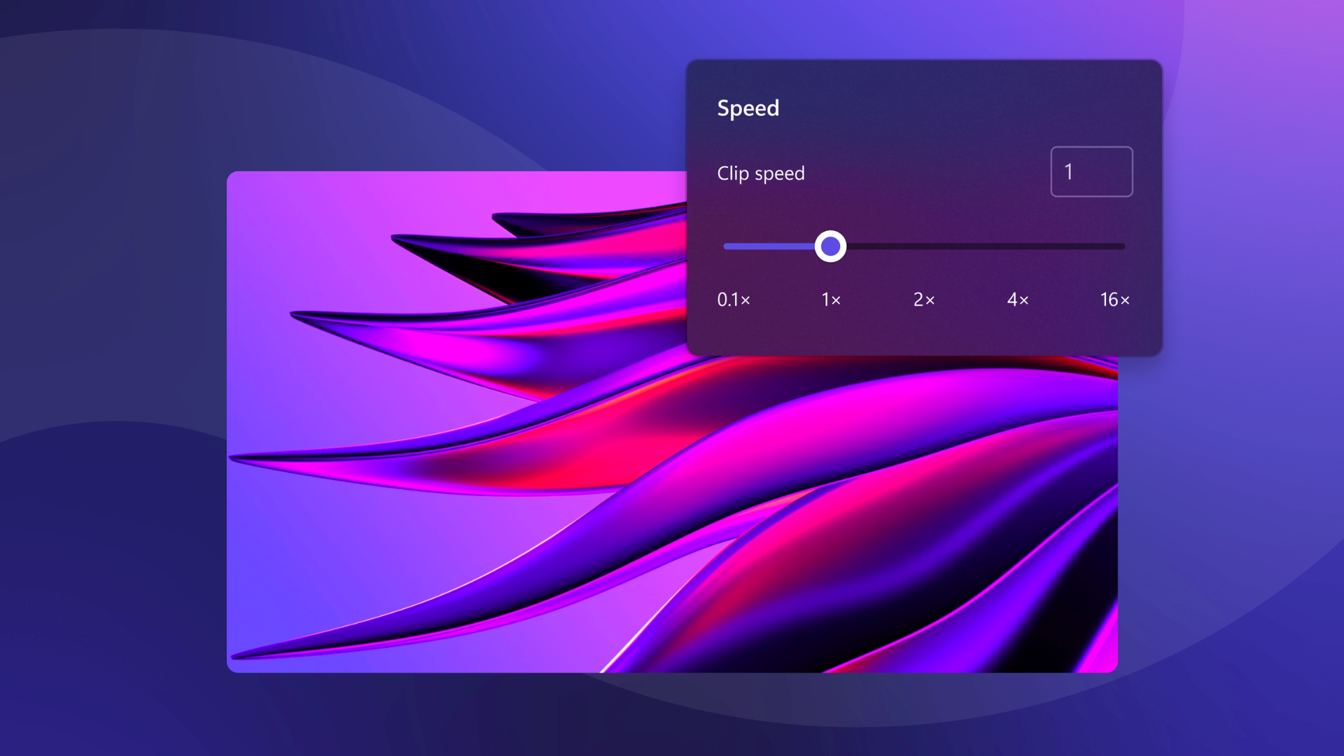
Task: Click slider track midway between 1× and 2×
Action: click(x=877, y=246)
